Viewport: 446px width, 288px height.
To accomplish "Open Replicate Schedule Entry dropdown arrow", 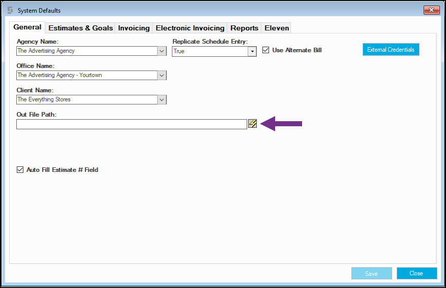I will (x=252, y=52).
